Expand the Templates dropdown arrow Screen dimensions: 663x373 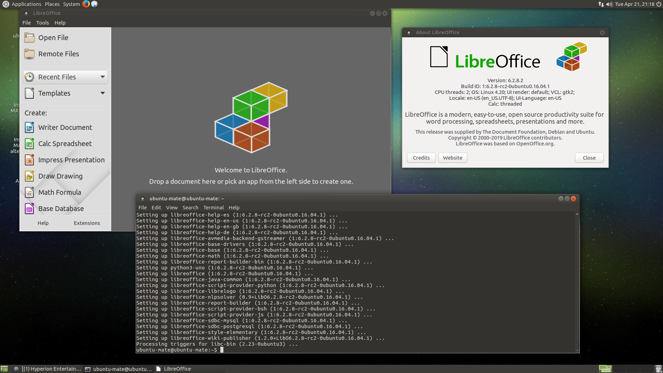(x=103, y=93)
